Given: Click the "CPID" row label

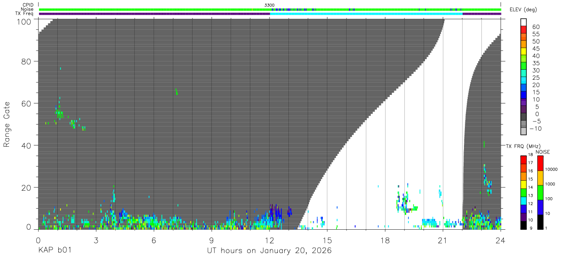Looking at the screenshot, I should click(x=27, y=5).
